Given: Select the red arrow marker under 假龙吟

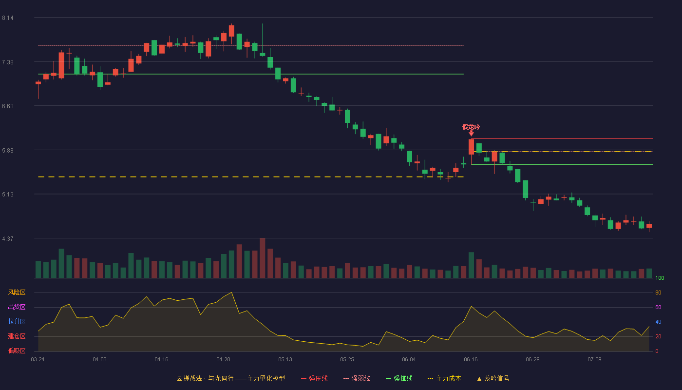Looking at the screenshot, I should click(x=471, y=133).
